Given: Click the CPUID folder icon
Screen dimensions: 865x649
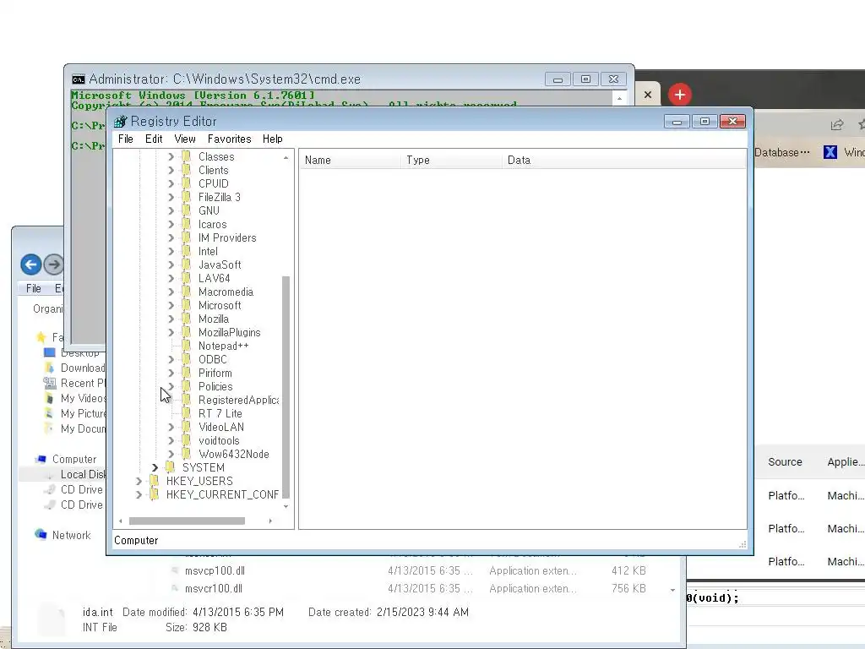Looking at the screenshot, I should pyautogui.click(x=187, y=183).
